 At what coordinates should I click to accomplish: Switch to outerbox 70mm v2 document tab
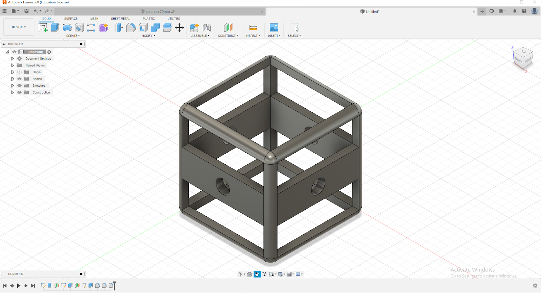pos(160,11)
